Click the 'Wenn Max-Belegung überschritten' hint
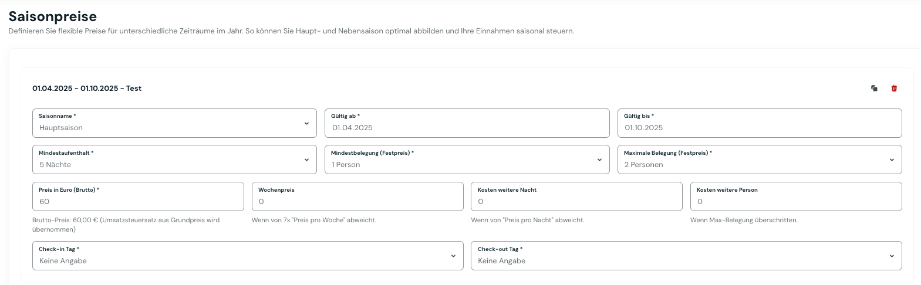921x285 pixels. (x=744, y=220)
